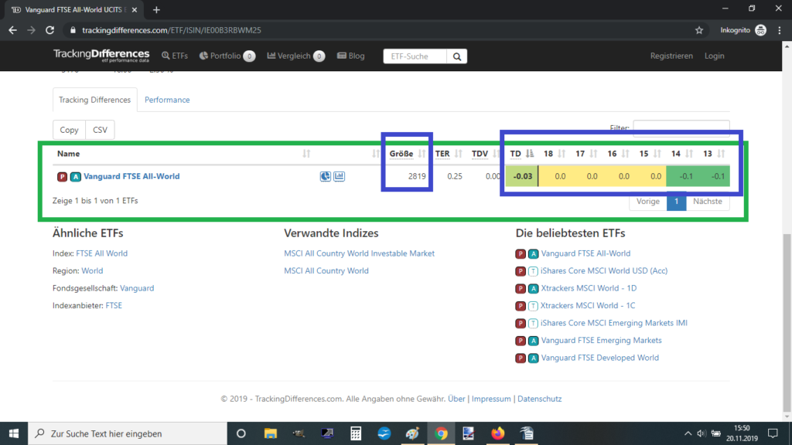Click the Inkognito profile icon

point(761,30)
